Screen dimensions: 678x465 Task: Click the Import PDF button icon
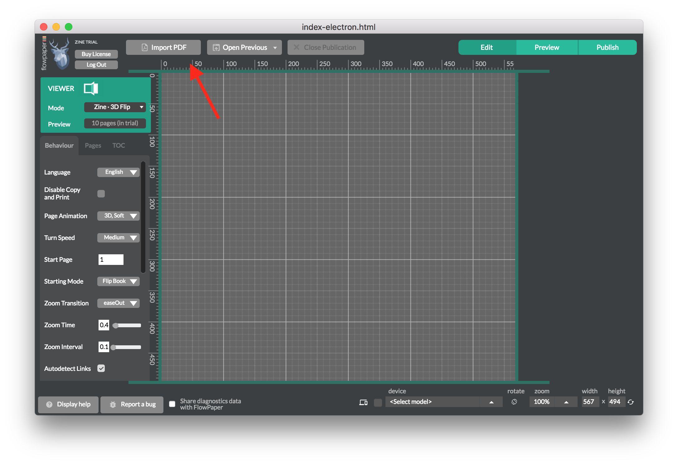pos(143,47)
